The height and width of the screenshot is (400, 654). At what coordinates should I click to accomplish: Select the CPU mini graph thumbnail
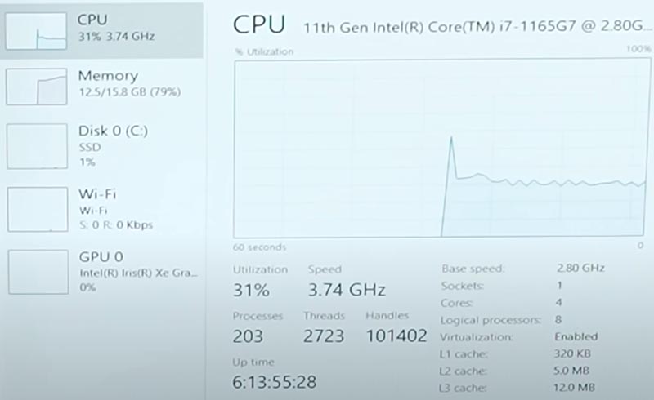coord(36,31)
